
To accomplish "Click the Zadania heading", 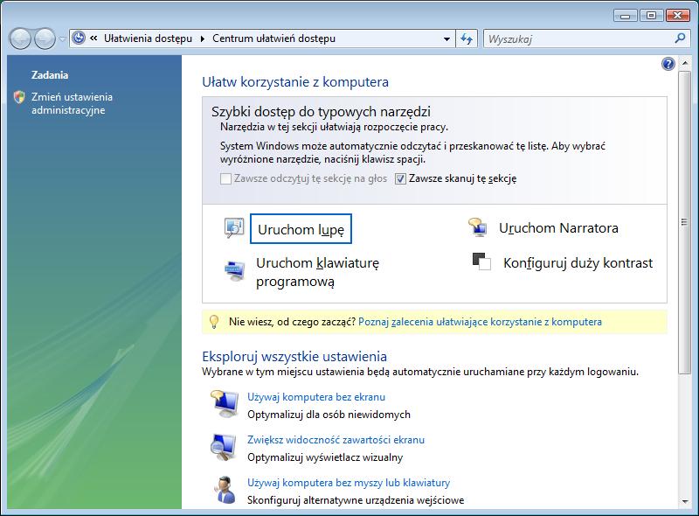I will click(50, 75).
